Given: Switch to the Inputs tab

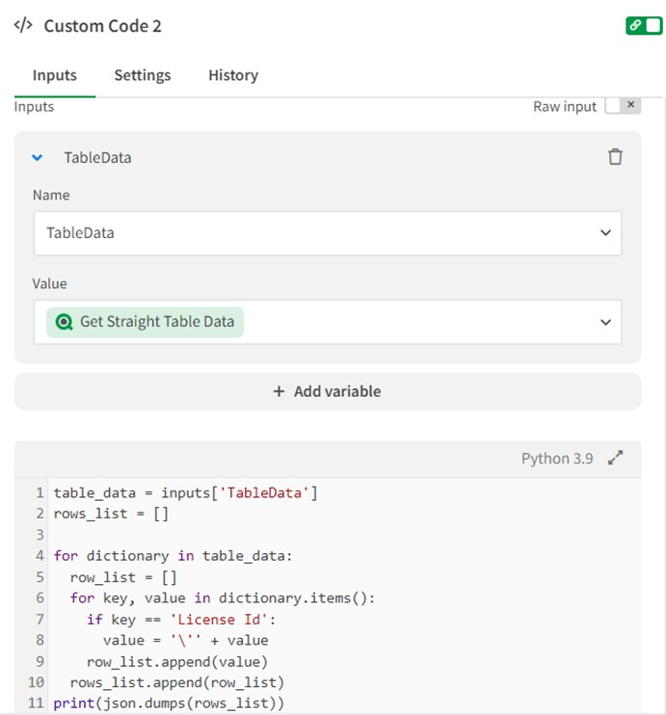Looking at the screenshot, I should (55, 75).
